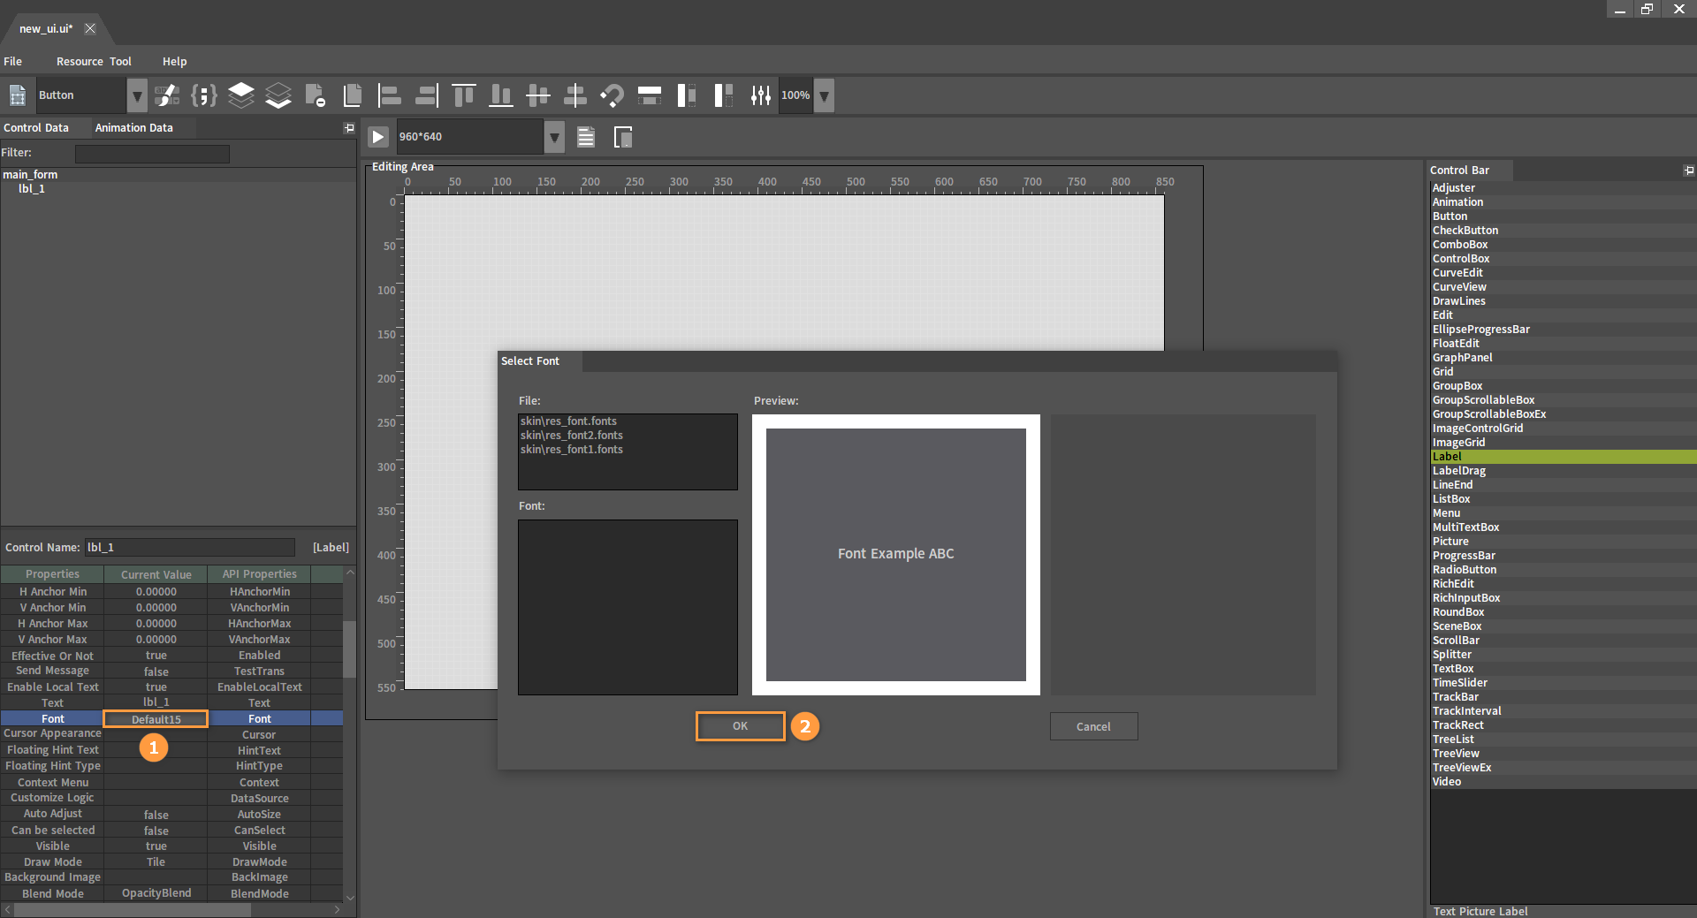This screenshot has height=918, width=1697.
Task: Click the properties scroll down arrow
Action: pos(350,897)
